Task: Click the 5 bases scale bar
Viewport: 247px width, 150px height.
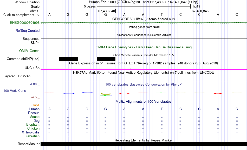Action: point(144,6)
